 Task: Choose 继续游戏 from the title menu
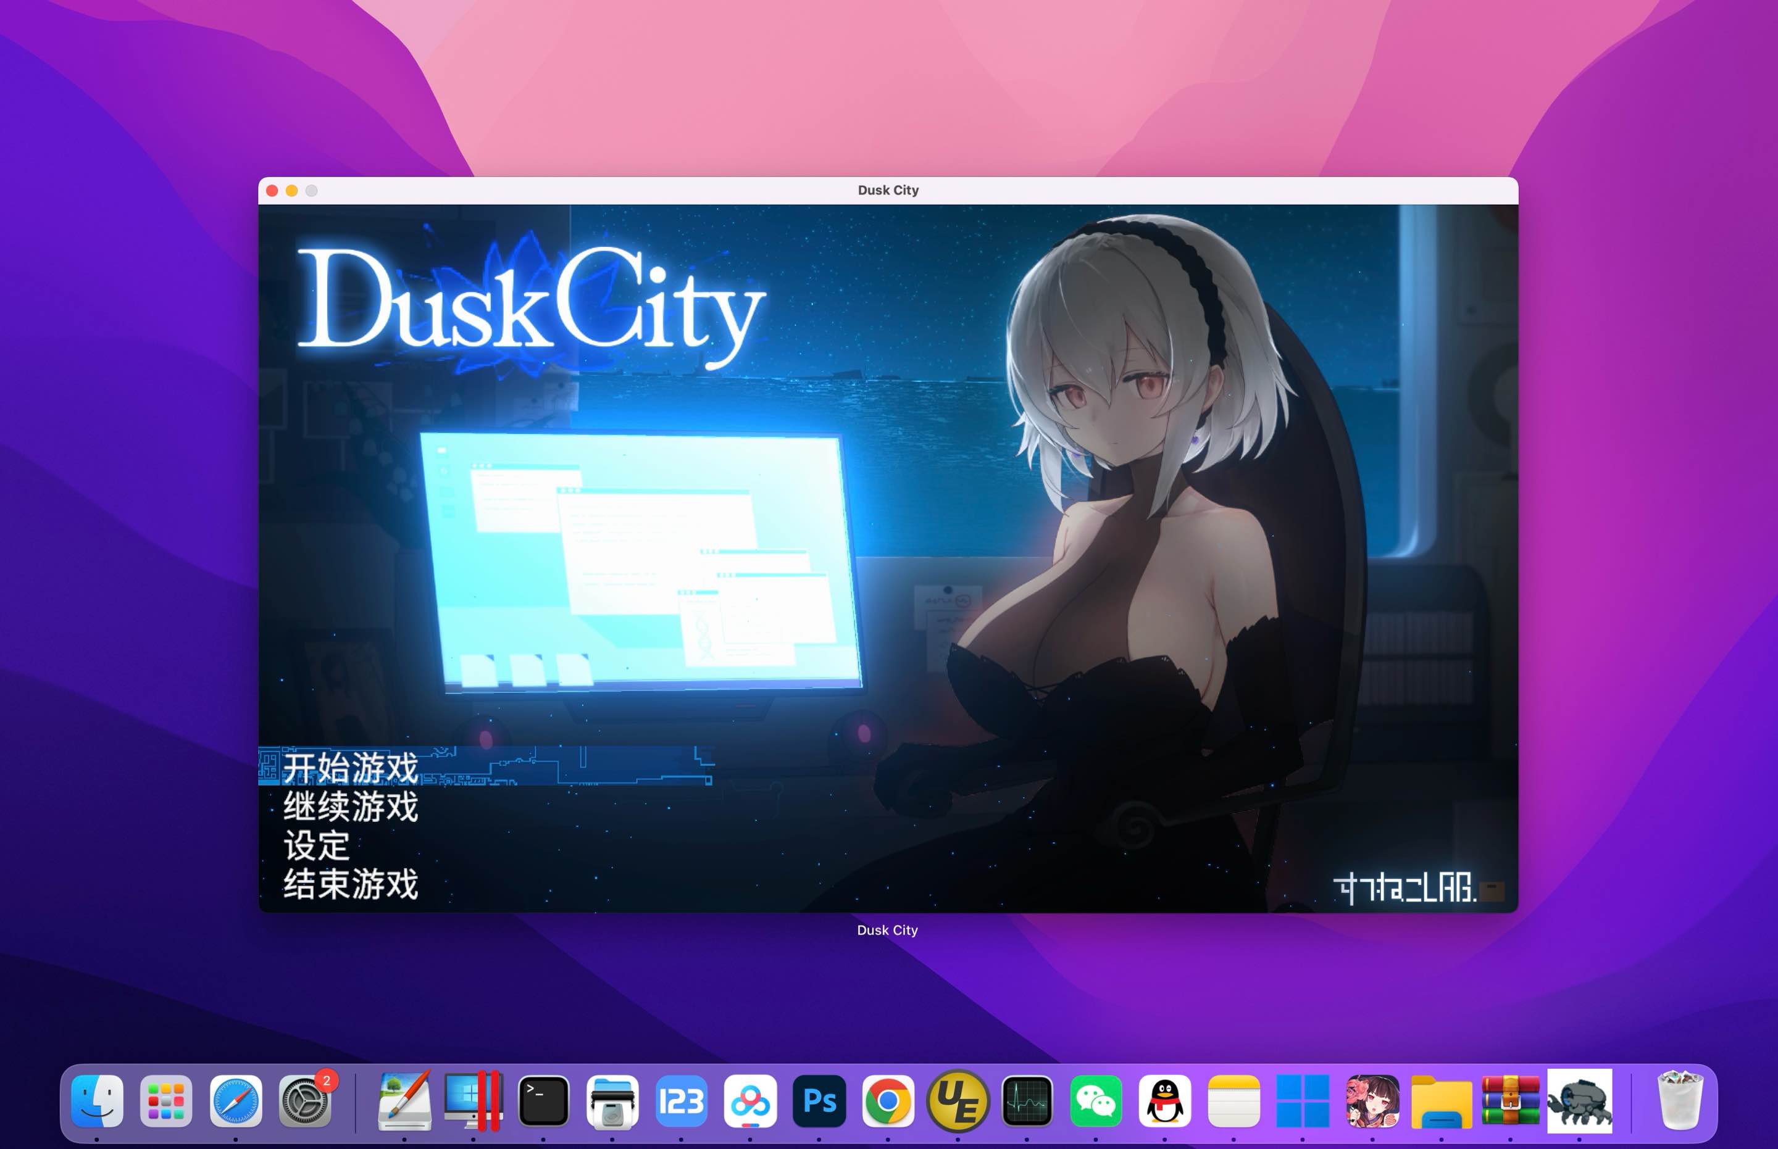click(x=350, y=807)
